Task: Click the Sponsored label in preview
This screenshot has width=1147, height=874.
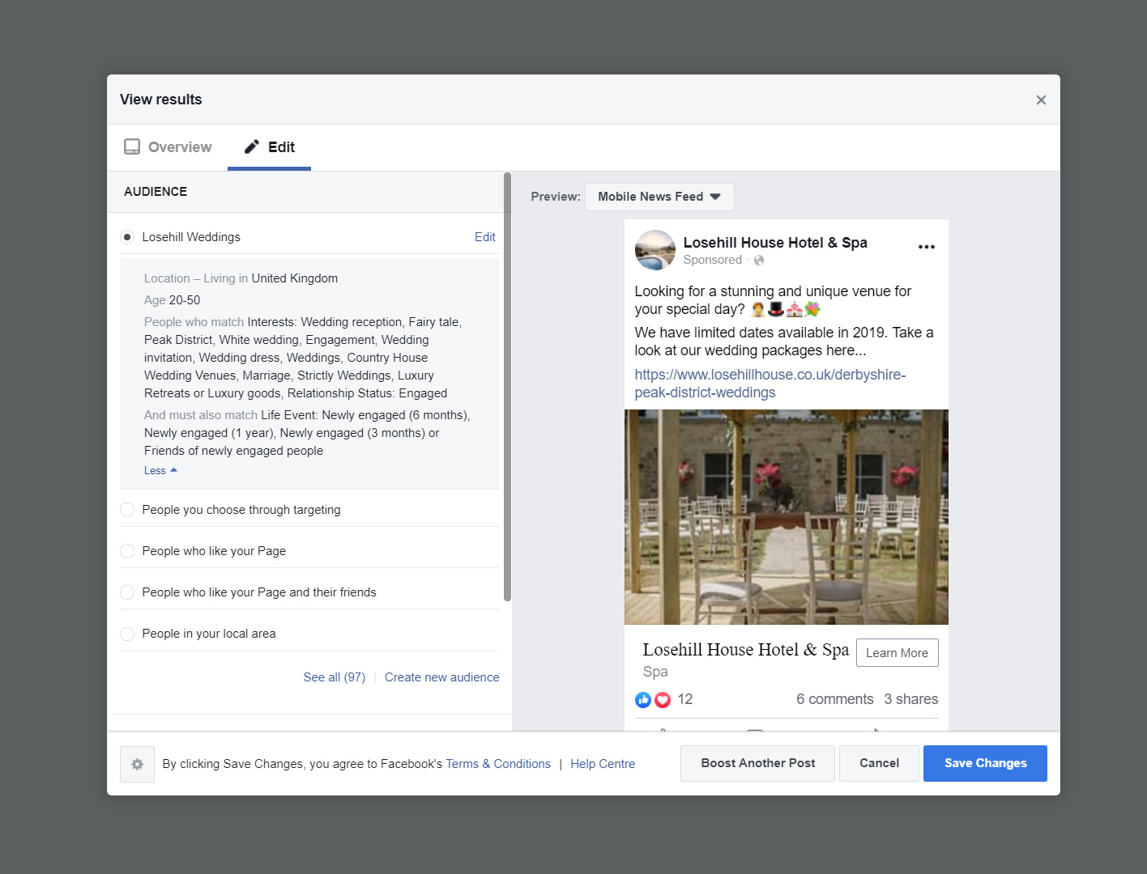Action: 712,260
